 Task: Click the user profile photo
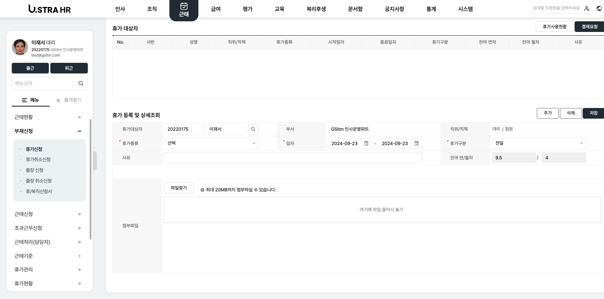(20, 47)
